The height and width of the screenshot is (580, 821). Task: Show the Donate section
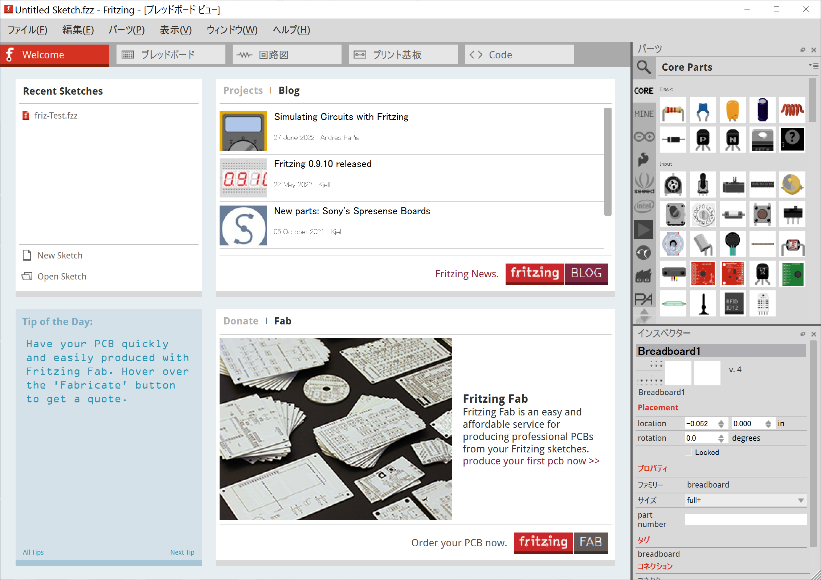click(x=241, y=321)
